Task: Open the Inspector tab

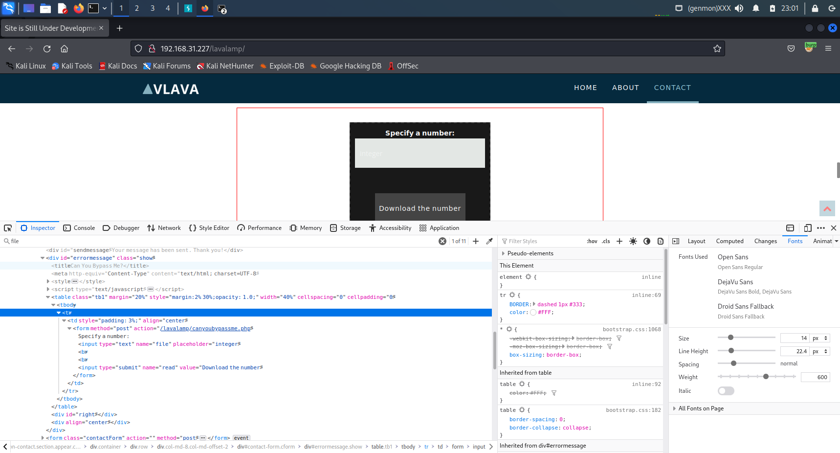Action: pyautogui.click(x=38, y=228)
